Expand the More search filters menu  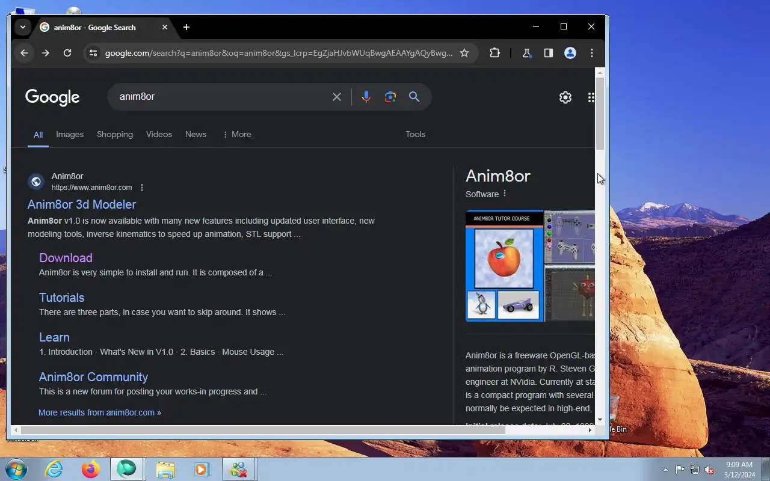coord(237,134)
